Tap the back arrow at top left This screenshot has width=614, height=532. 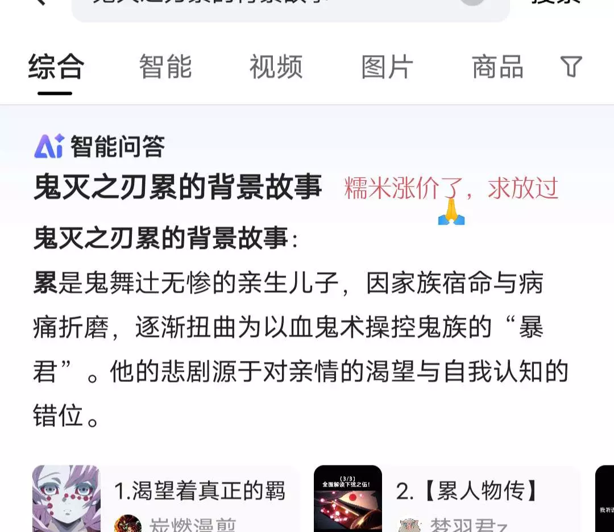click(x=40, y=2)
